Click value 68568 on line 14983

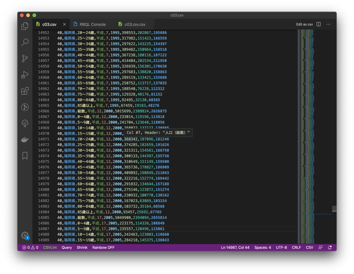tap(159, 206)
